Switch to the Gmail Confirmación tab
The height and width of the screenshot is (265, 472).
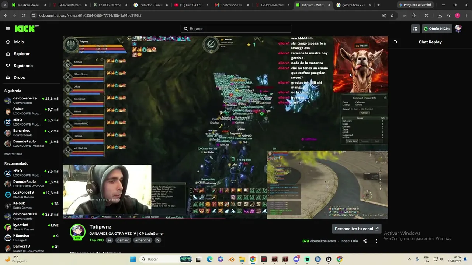232,5
